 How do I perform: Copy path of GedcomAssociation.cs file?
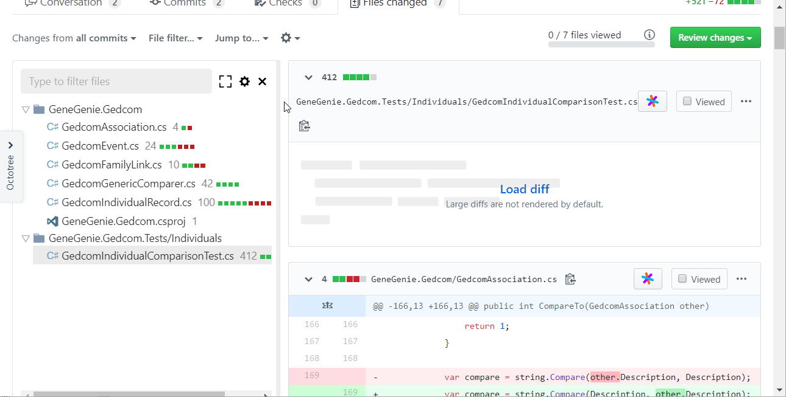570,279
